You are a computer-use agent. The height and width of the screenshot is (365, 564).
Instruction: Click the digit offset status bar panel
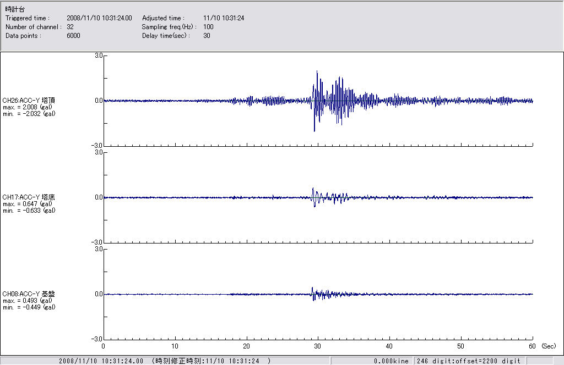pos(468,361)
